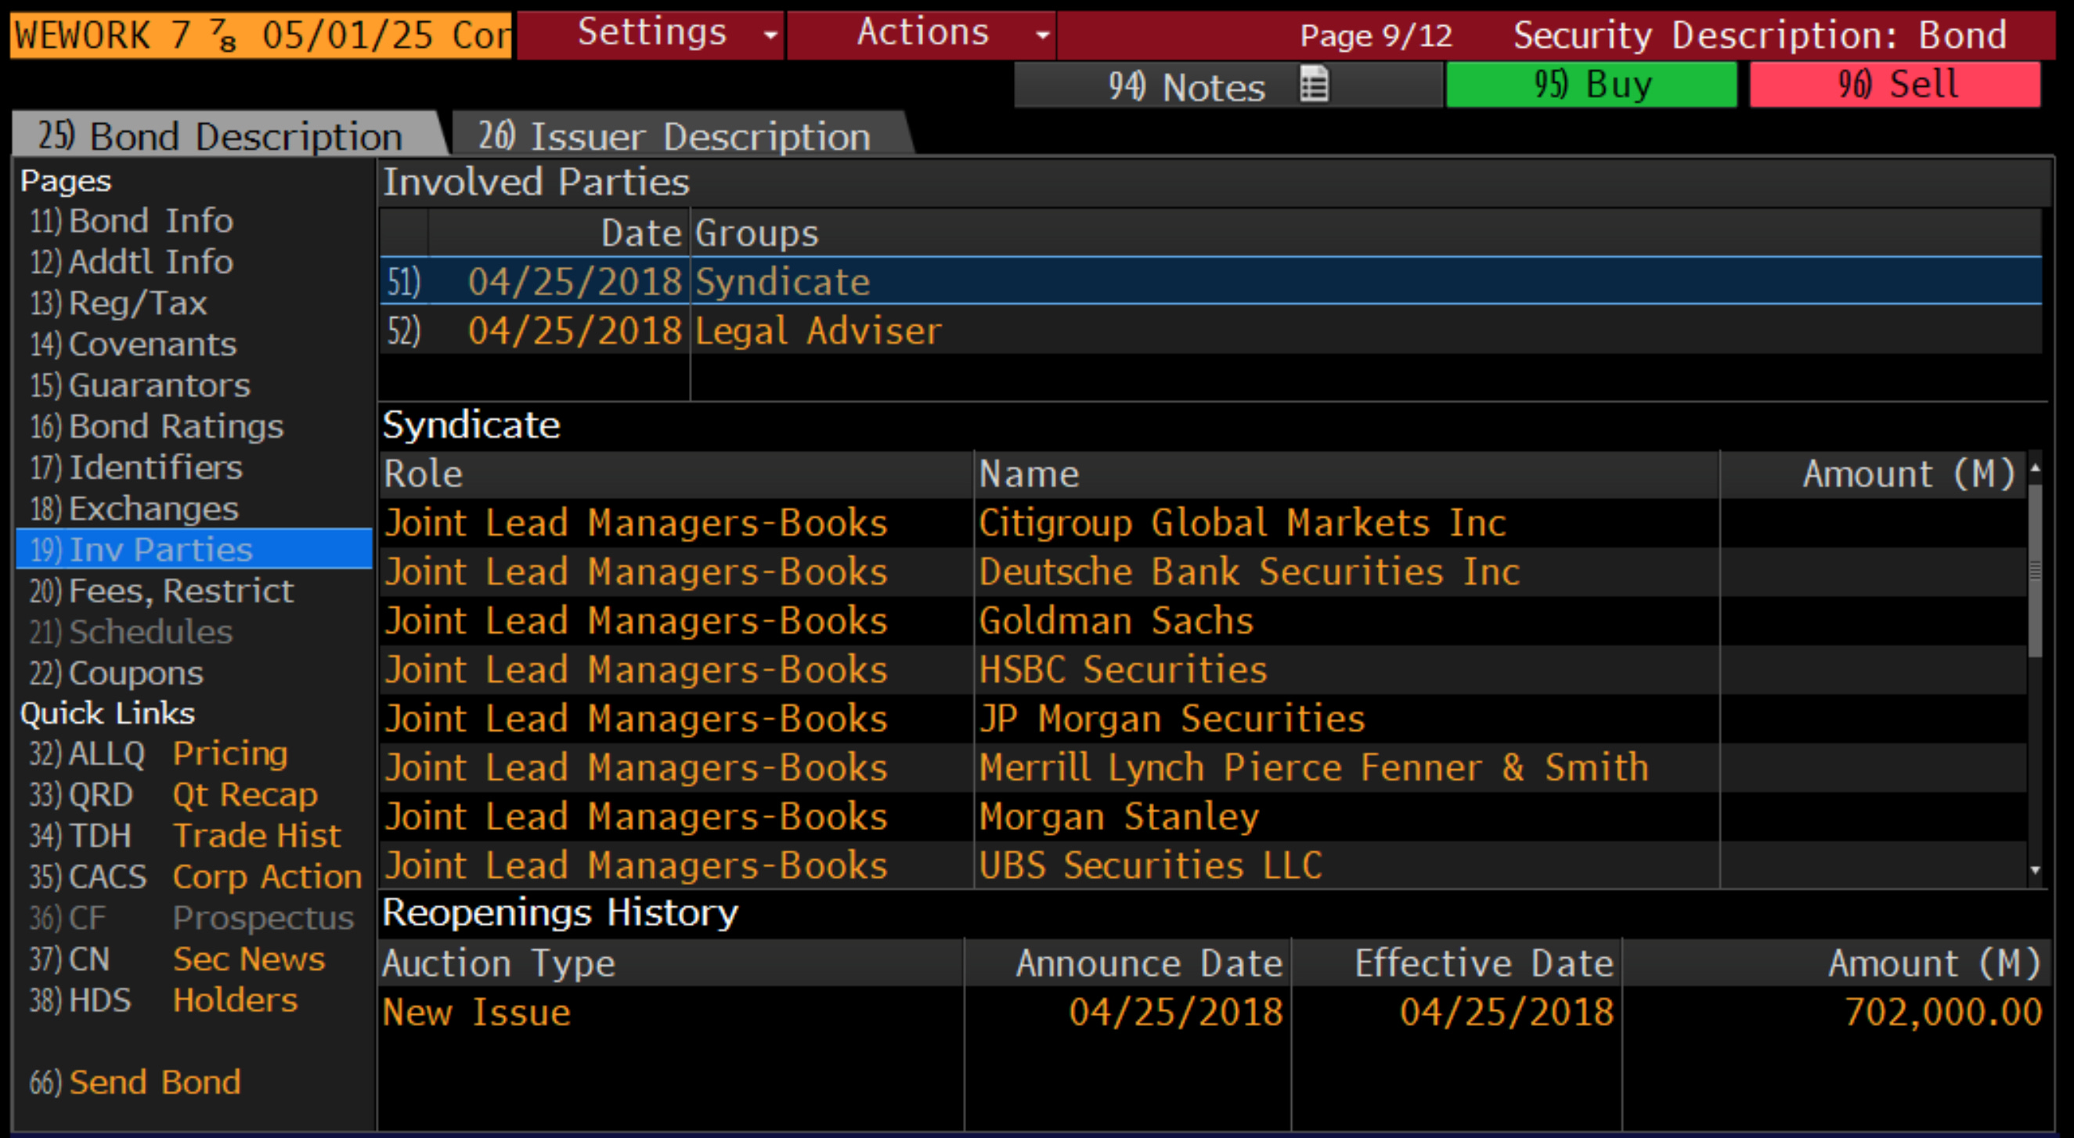Open the Bond Ratings page
Viewport: 2074px width, 1138px height.
(x=156, y=426)
